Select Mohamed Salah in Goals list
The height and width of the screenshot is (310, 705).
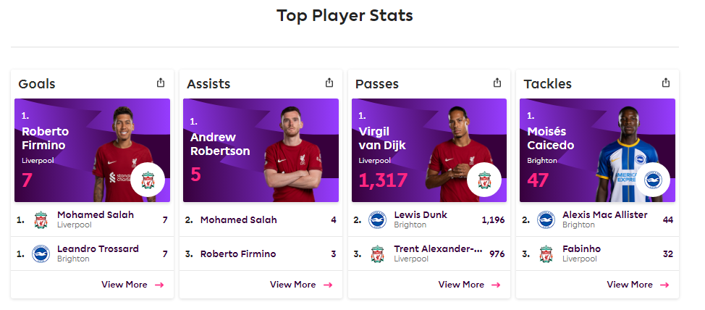pyautogui.click(x=92, y=219)
